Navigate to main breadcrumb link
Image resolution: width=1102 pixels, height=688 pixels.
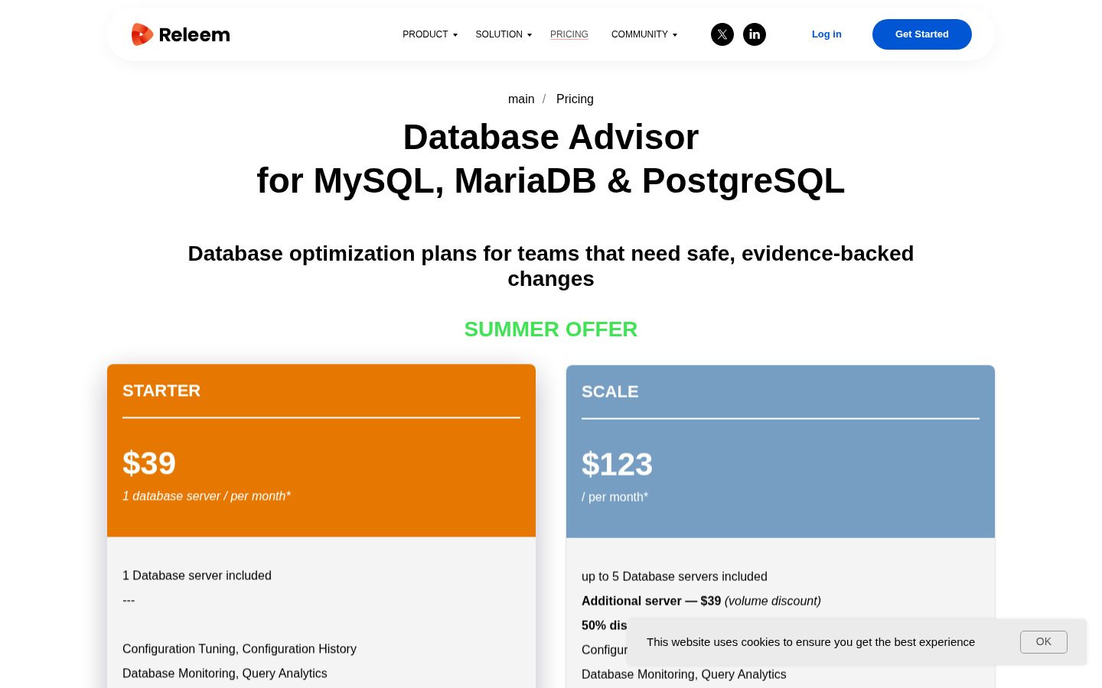(521, 99)
